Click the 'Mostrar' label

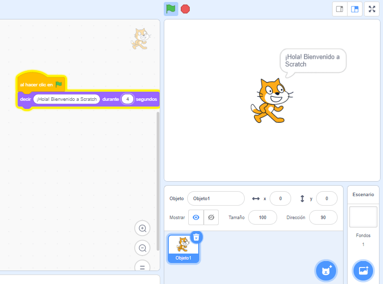click(x=177, y=217)
